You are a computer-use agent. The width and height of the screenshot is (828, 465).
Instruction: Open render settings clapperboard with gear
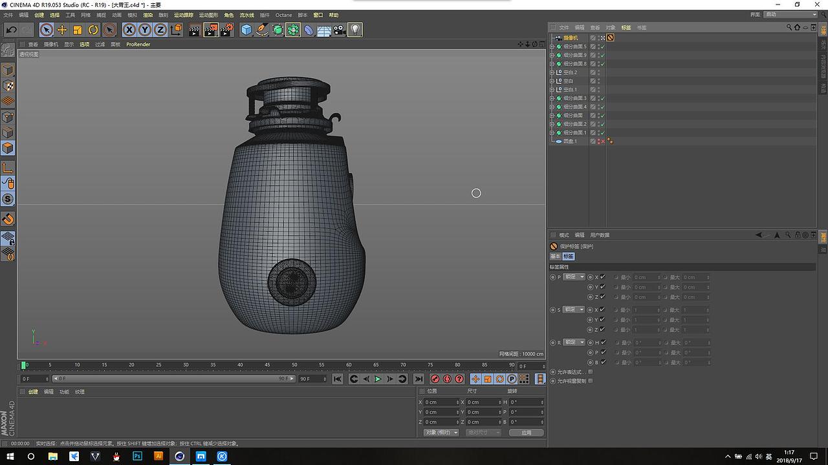[x=226, y=30]
